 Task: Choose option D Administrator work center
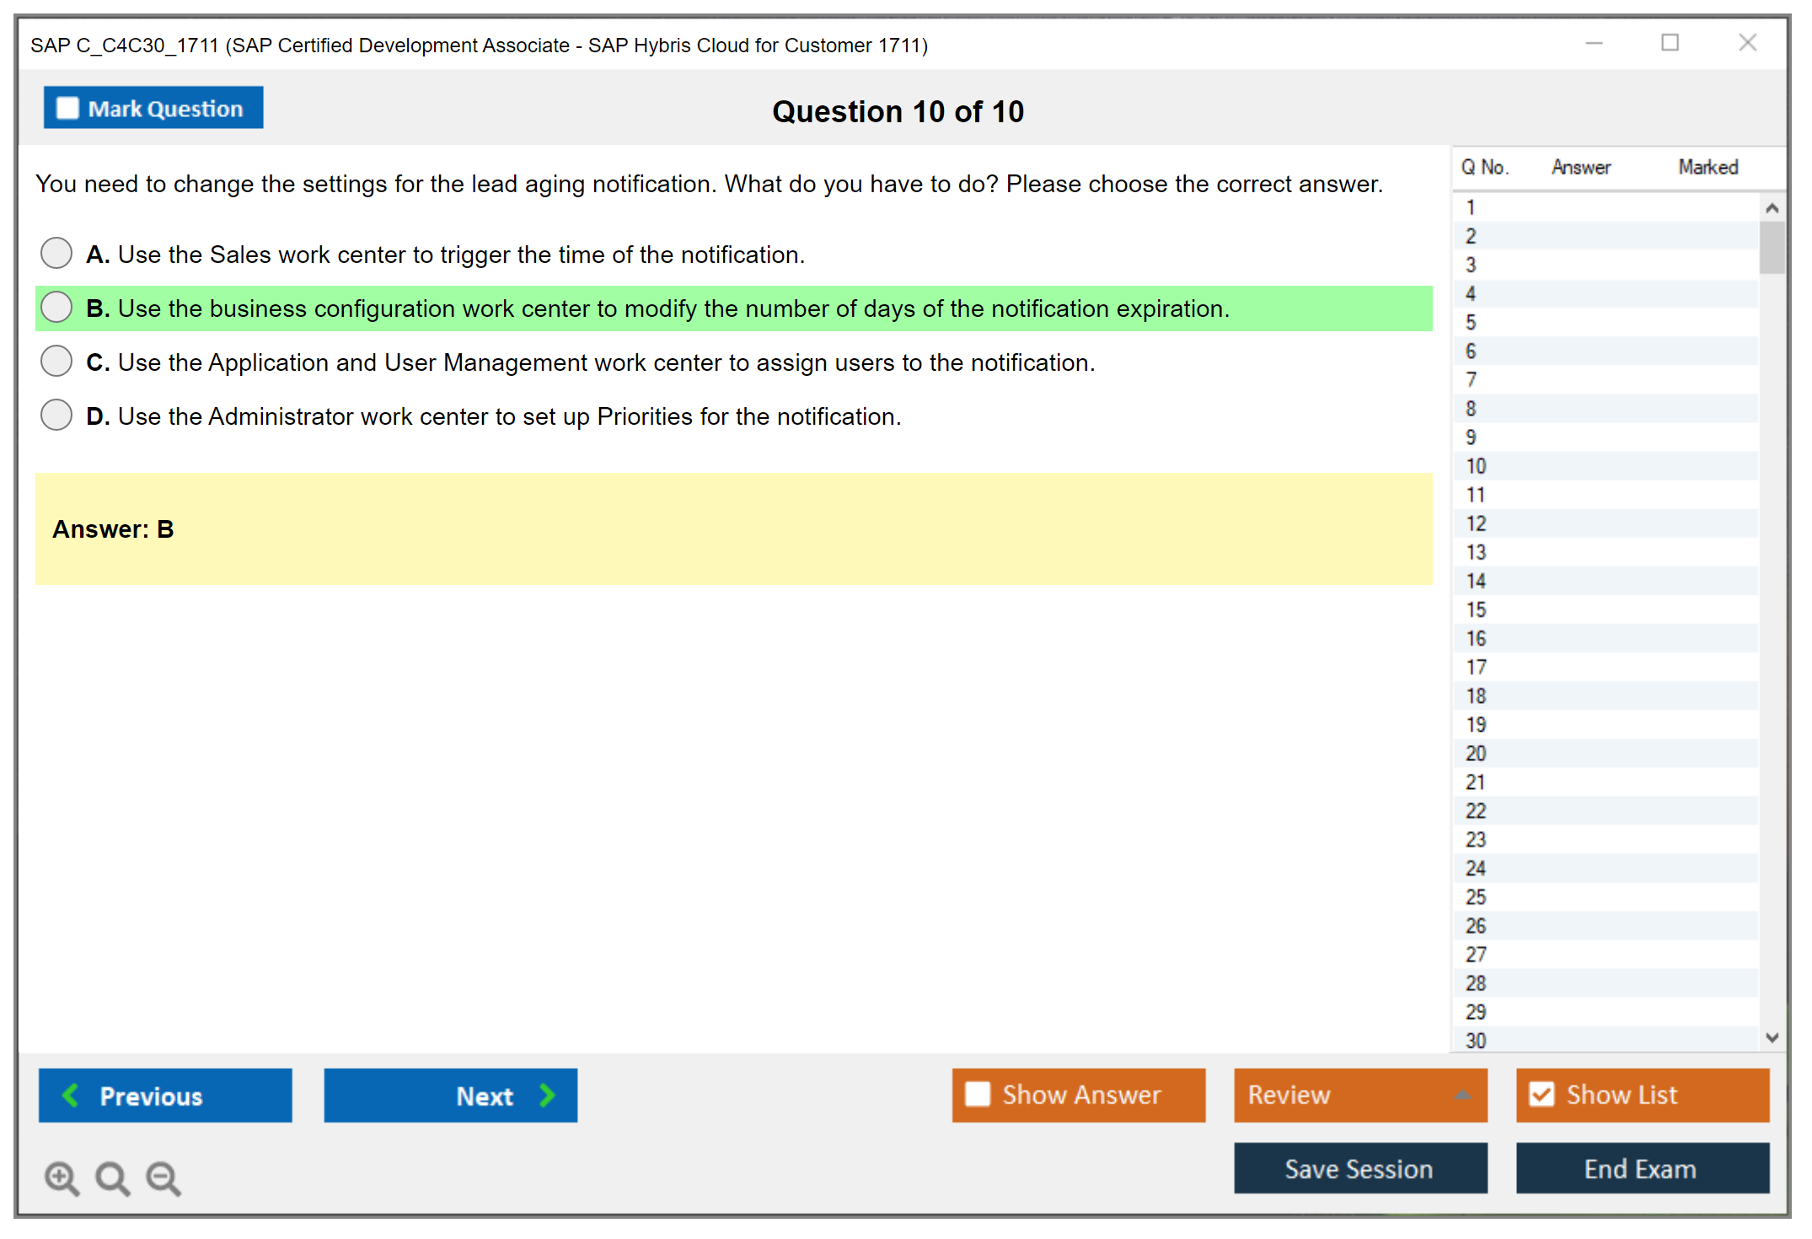pos(56,415)
